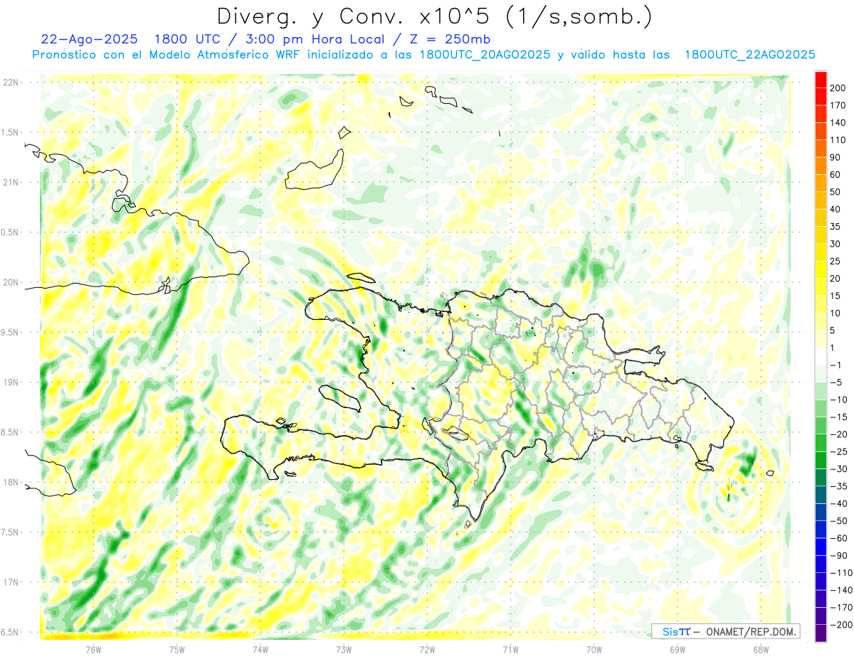854x659 pixels.
Task: Click the 0.5N latitude label
Action: 9,232
